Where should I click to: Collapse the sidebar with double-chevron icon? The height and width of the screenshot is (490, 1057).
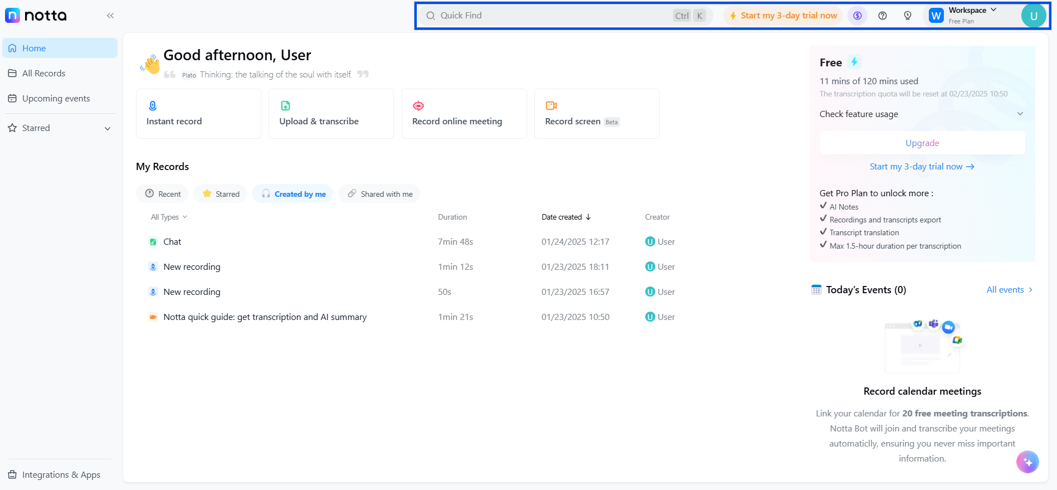[110, 16]
